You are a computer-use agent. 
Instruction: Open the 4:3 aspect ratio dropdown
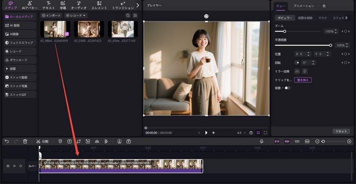coord(241,133)
